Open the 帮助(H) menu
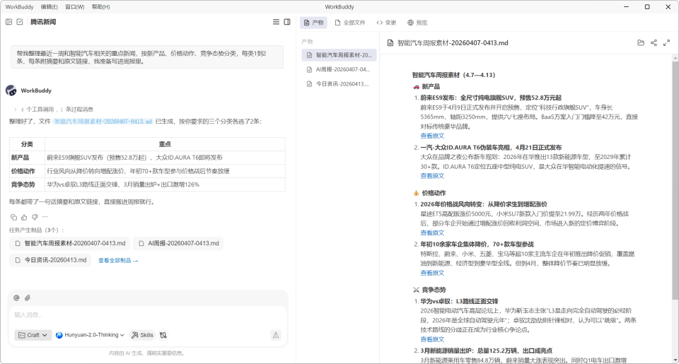The image size is (679, 364). coord(100,7)
